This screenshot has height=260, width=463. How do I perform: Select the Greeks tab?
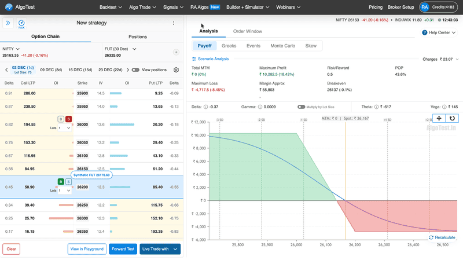pyautogui.click(x=233, y=45)
